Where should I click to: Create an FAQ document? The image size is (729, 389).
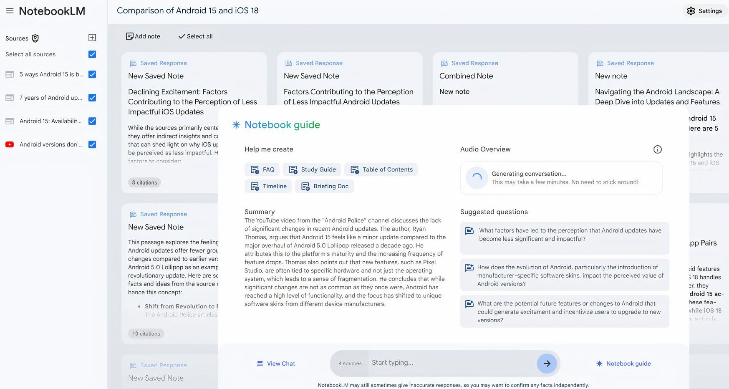[262, 169]
